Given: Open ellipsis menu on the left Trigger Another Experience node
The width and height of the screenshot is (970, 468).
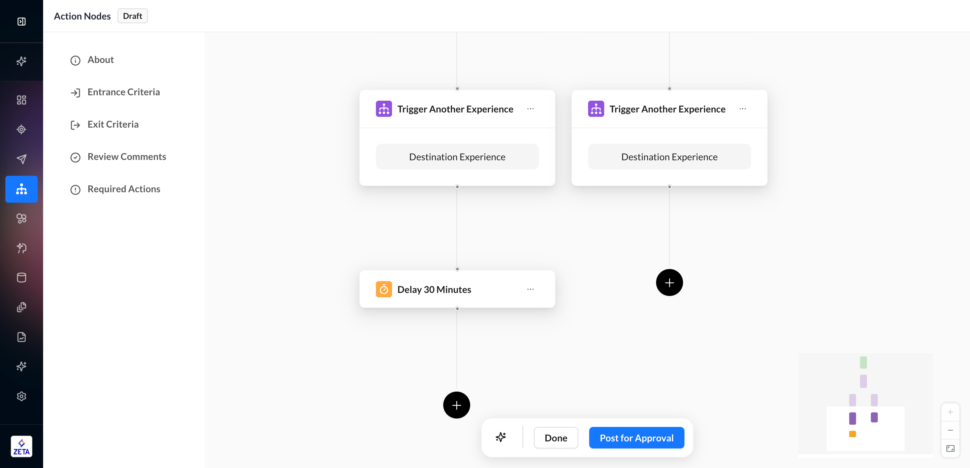Looking at the screenshot, I should click(x=530, y=109).
